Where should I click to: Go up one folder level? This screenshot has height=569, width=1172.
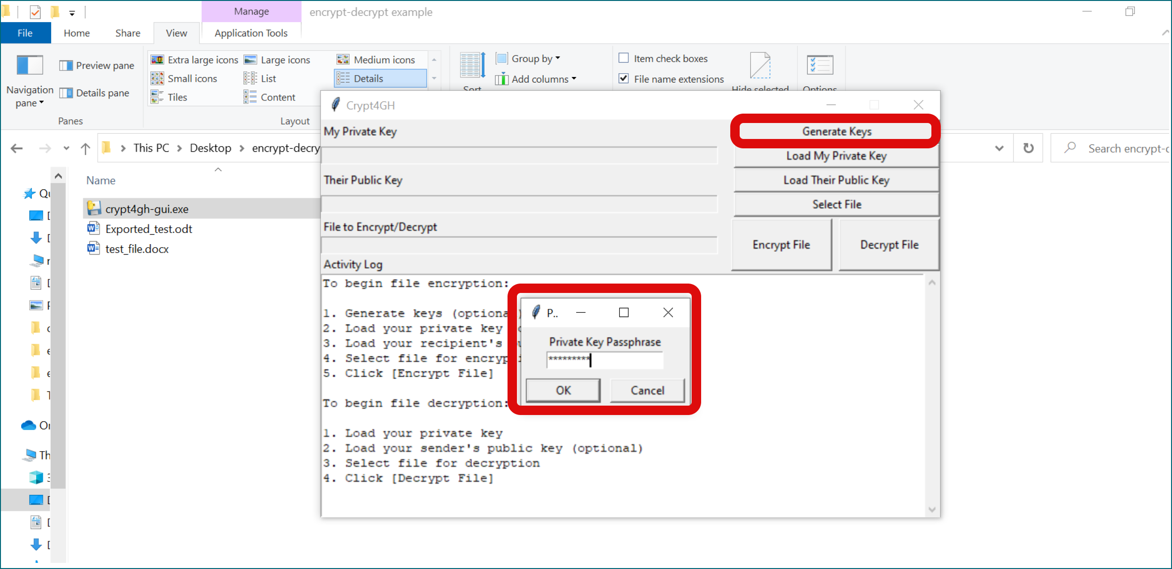86,149
